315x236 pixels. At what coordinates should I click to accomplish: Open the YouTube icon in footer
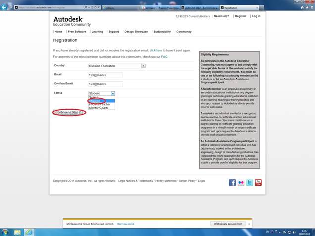tap(258, 183)
